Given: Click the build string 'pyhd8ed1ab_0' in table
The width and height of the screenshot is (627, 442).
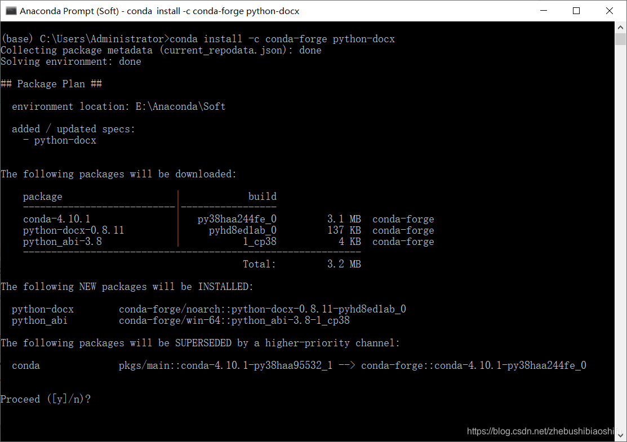Looking at the screenshot, I should pos(243,230).
